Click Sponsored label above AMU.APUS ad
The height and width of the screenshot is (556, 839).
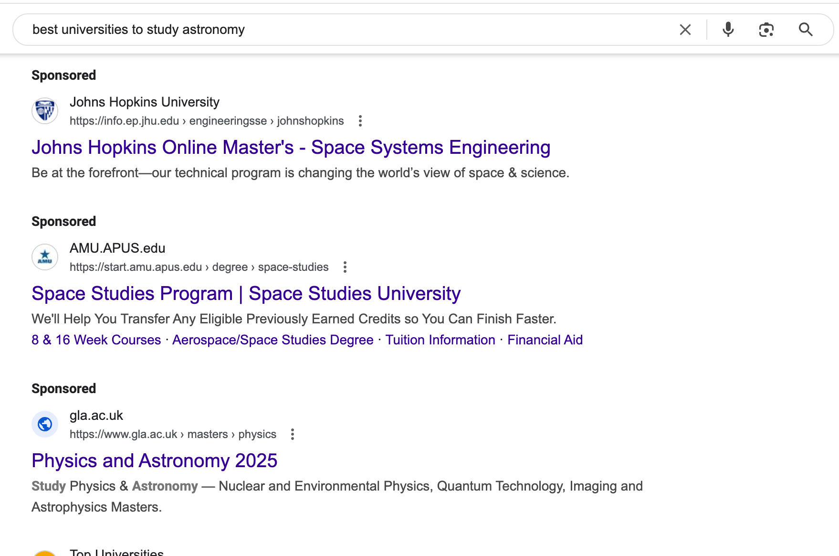(x=64, y=222)
